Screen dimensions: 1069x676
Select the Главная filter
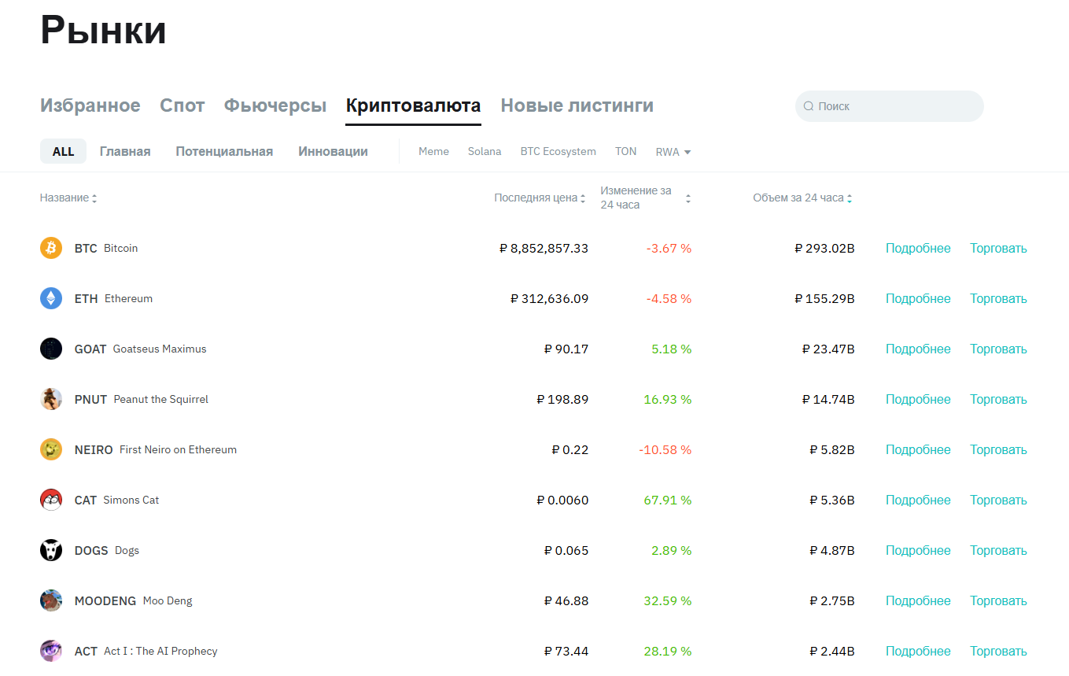click(x=125, y=151)
